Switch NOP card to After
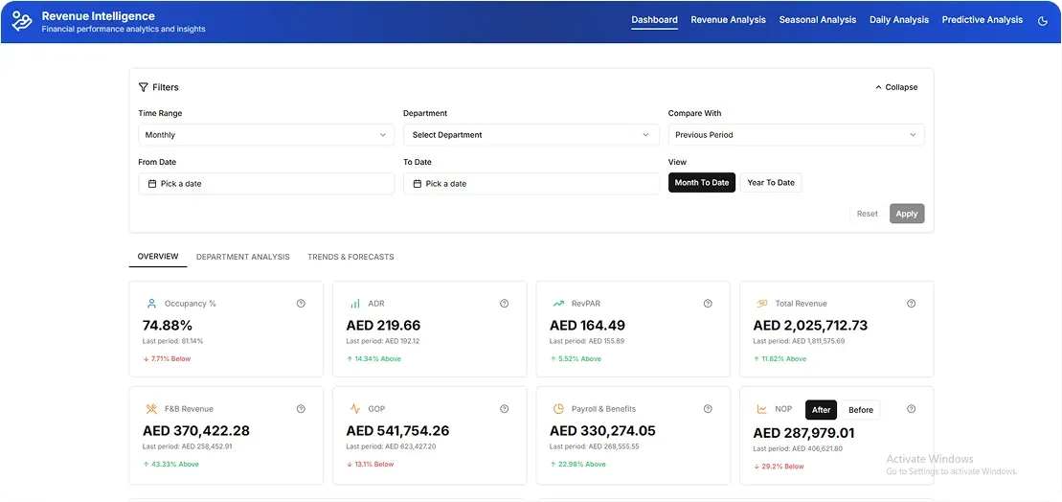The image size is (1062, 502). [821, 410]
